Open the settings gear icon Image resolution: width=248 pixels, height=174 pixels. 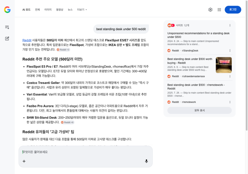[210, 10]
